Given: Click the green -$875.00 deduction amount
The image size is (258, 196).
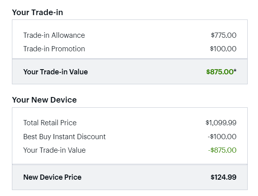Looking at the screenshot, I should coord(222,150).
